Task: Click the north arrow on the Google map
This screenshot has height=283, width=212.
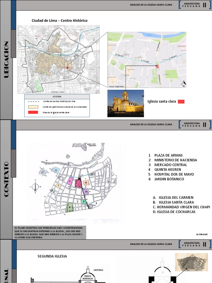Action: pos(184,84)
